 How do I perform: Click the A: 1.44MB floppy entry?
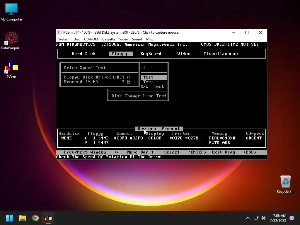97,138
